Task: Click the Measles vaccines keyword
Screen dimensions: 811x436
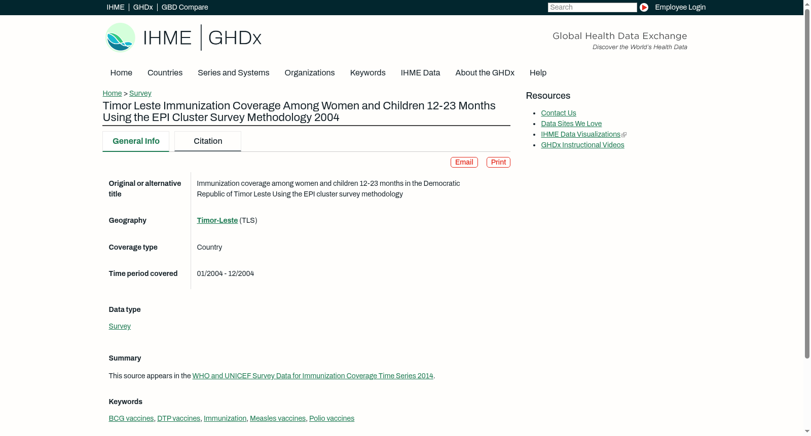Action: (278, 418)
